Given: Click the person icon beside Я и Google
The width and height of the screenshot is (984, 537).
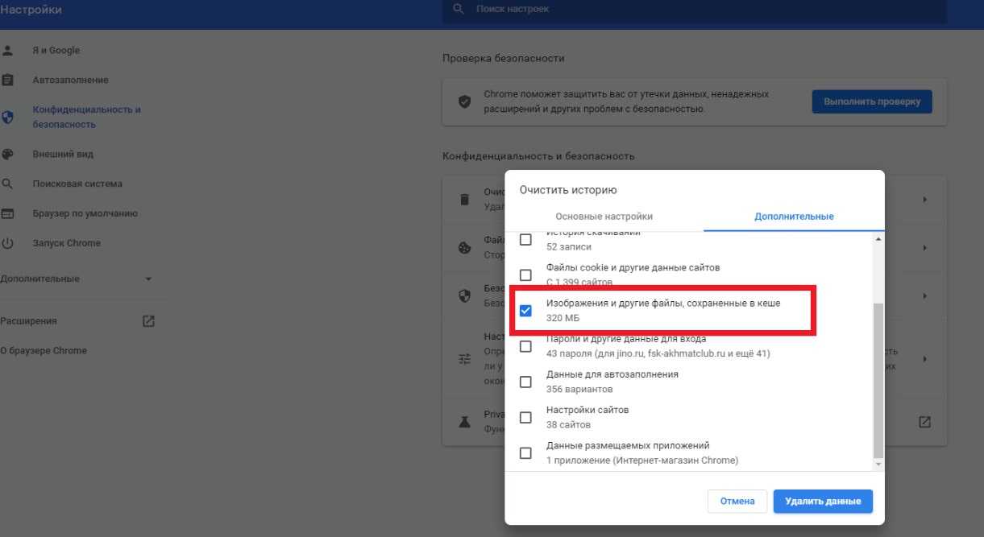Looking at the screenshot, I should (x=7, y=50).
